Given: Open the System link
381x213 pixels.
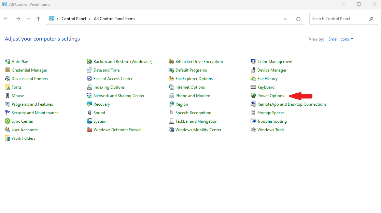Looking at the screenshot, I should point(100,121).
